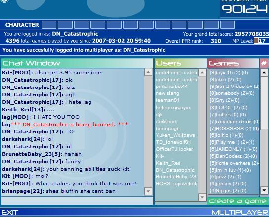Viewport: 269px width, 217px height.
Task: Select user darkshark in Users list
Action: tap(166, 122)
